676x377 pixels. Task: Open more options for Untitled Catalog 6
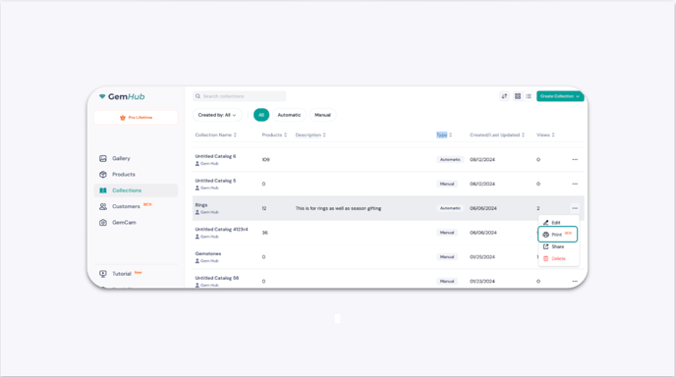[575, 159]
